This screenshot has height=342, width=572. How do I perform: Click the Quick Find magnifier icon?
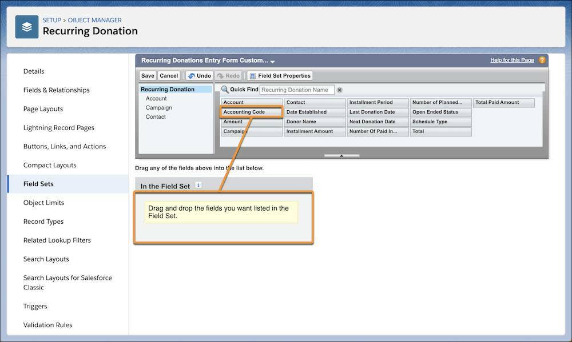[225, 90]
